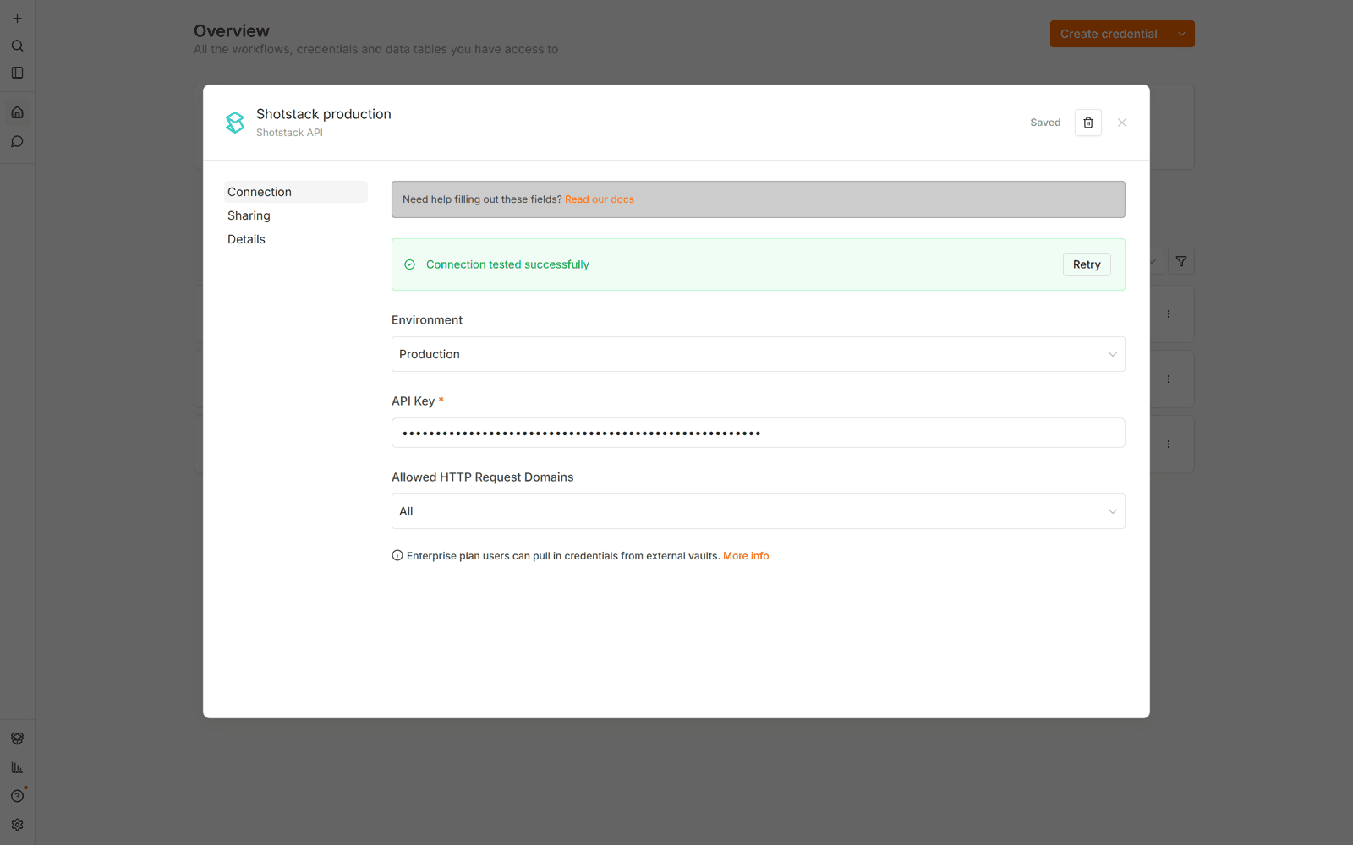1353x845 pixels.
Task: Select the Connection tab
Action: 296,192
